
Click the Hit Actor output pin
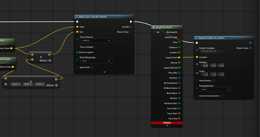(179, 78)
